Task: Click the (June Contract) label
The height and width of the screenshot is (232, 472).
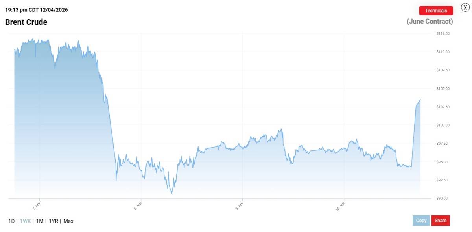Action: [x=430, y=21]
